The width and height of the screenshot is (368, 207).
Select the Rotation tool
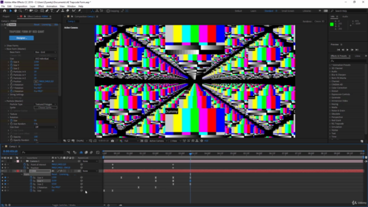[x=26, y=11]
